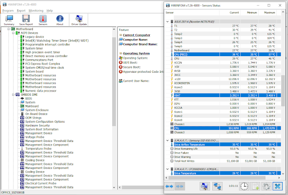Click the network computers icon in Sensors window
Screen dimensions: 288x195
point(217,186)
